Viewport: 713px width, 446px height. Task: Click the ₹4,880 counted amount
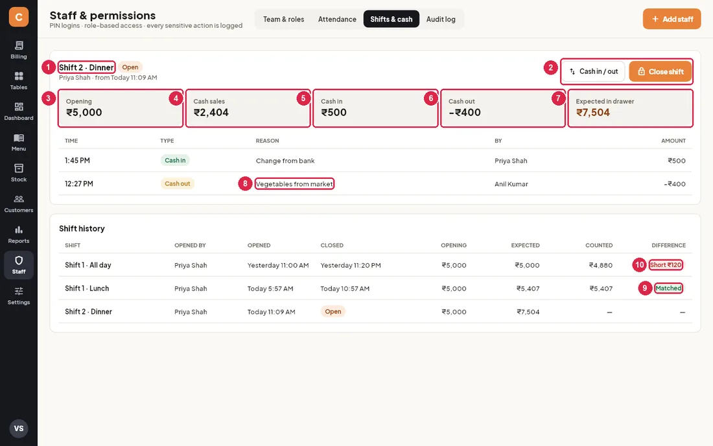(601, 265)
